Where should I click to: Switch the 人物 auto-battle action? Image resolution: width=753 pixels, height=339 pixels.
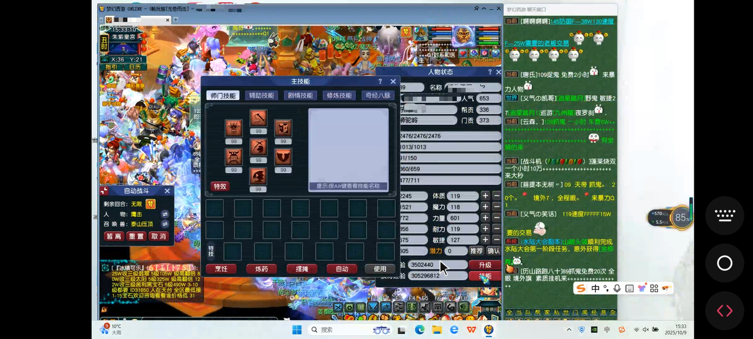(x=165, y=214)
